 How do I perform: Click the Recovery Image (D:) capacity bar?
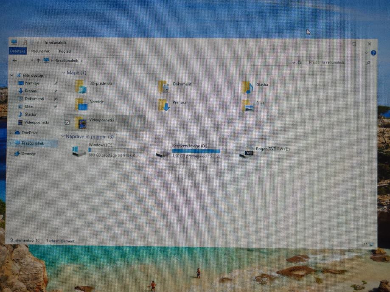point(199,151)
